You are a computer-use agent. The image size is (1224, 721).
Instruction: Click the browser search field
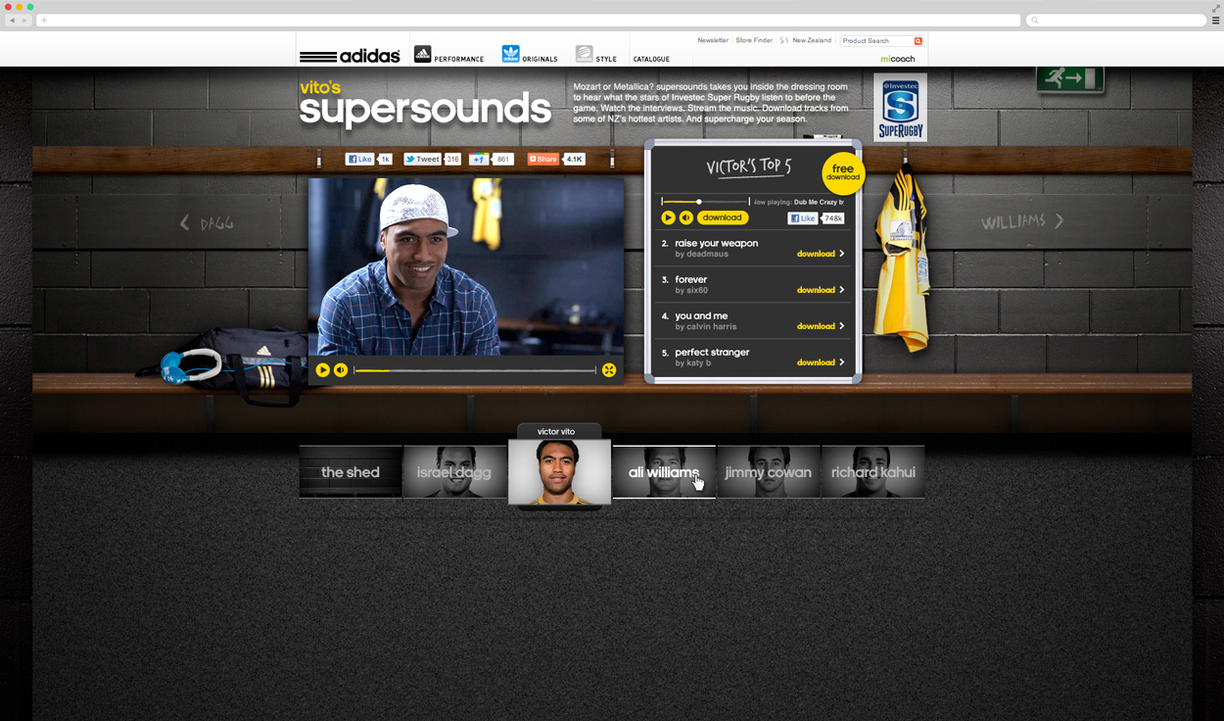point(1116,21)
